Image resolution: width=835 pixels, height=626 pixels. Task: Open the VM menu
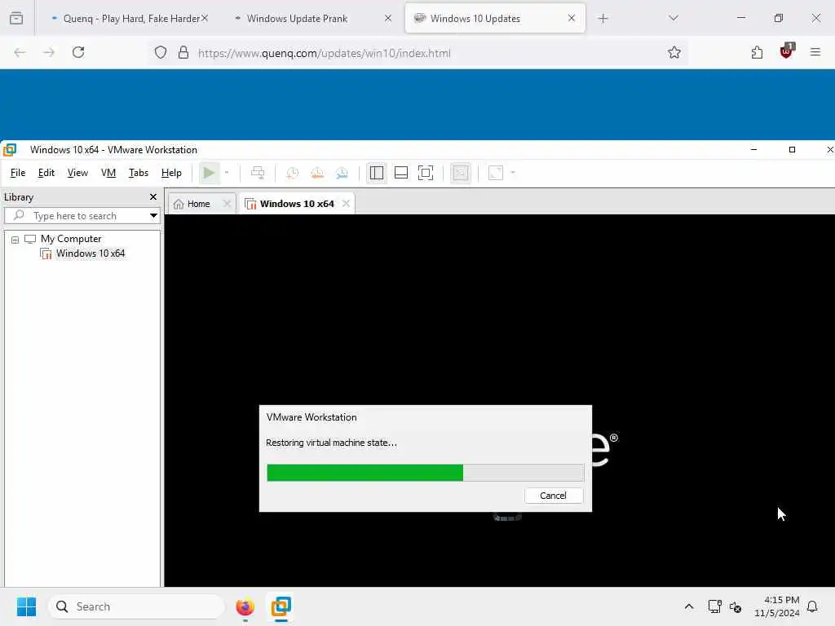(x=108, y=173)
